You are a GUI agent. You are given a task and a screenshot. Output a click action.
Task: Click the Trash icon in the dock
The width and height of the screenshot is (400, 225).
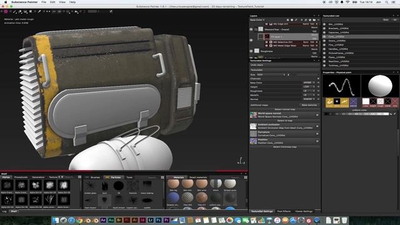click(x=344, y=220)
